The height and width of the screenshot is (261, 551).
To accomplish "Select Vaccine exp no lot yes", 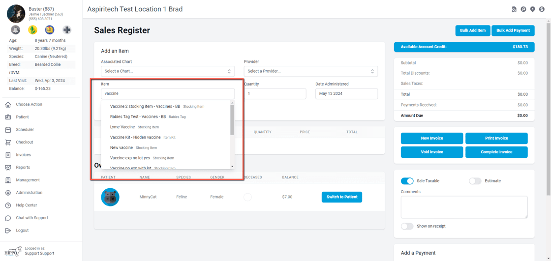I will click(x=165, y=158).
